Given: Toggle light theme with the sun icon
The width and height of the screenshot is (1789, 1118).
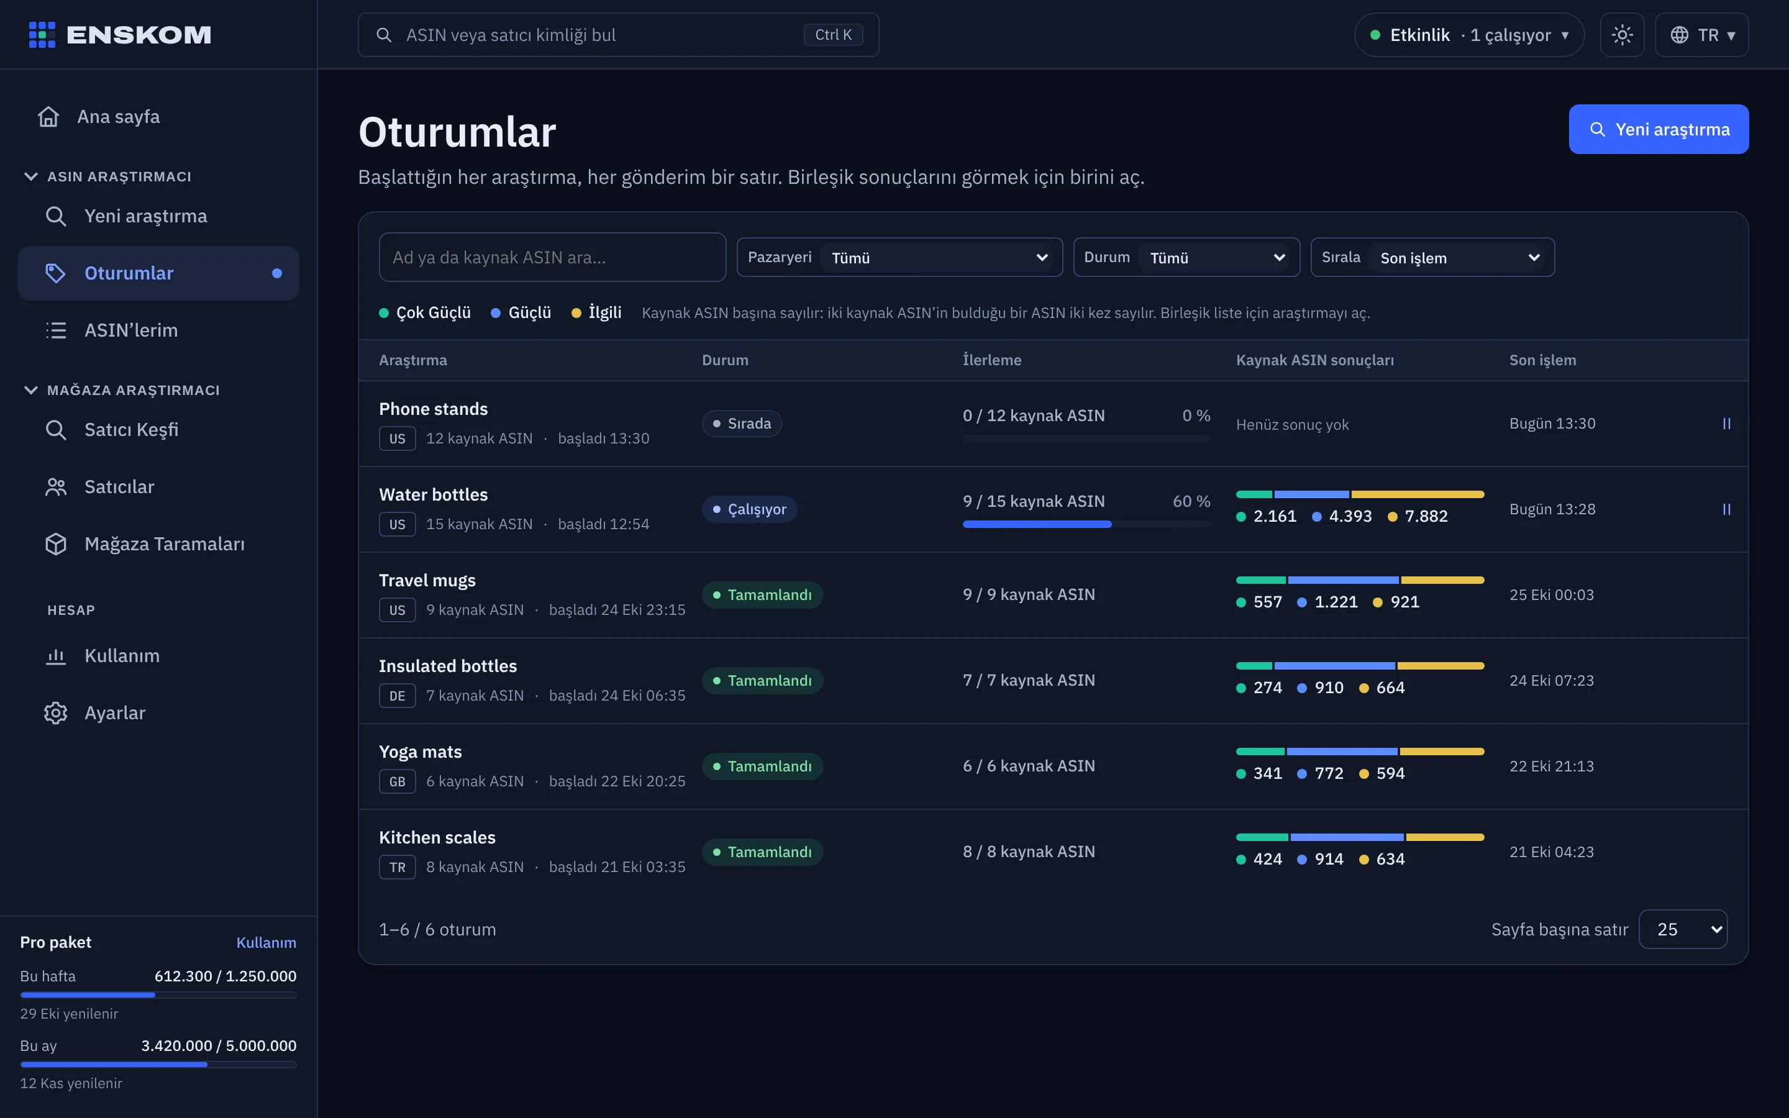Looking at the screenshot, I should (x=1622, y=35).
